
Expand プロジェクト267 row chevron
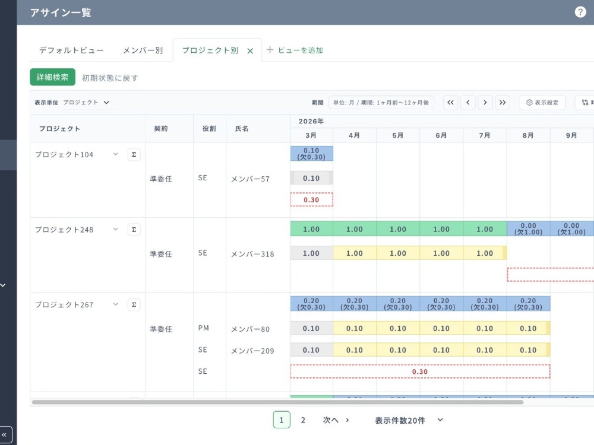point(116,304)
